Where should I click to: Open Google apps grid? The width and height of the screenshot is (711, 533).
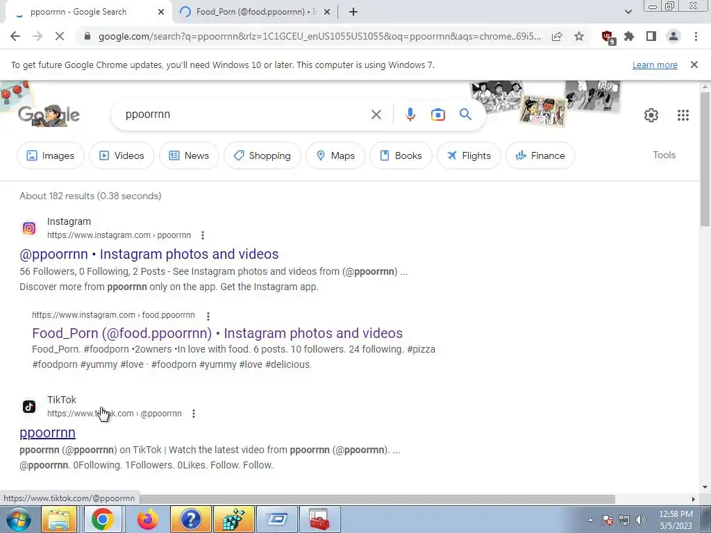683,115
